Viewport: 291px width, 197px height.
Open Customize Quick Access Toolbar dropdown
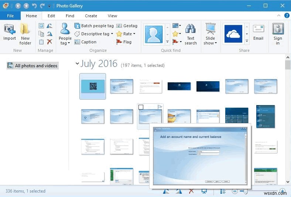click(x=49, y=6)
